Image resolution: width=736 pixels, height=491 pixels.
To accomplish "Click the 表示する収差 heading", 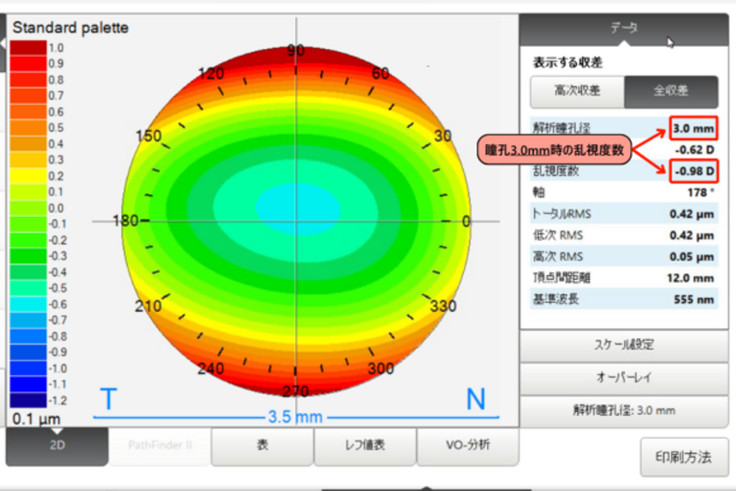I will point(568,63).
